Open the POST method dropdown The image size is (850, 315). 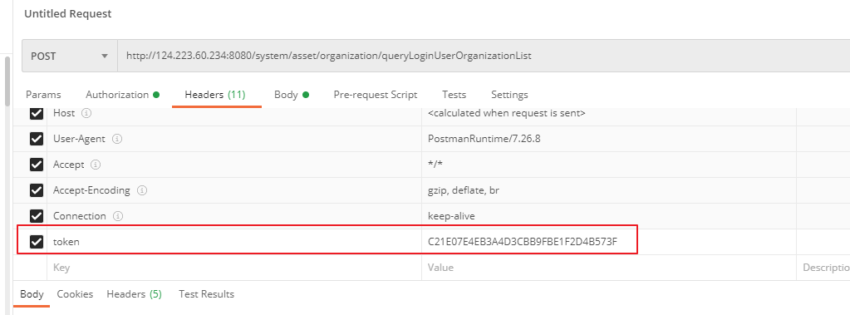click(x=70, y=56)
